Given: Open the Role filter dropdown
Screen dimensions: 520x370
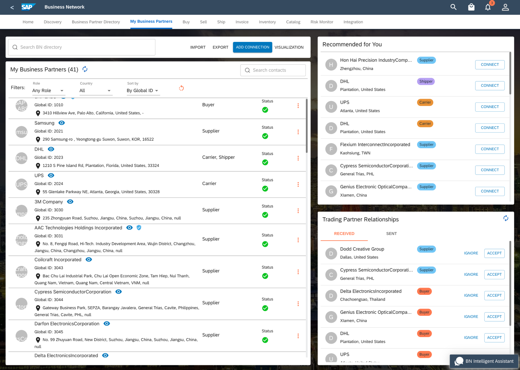Looking at the screenshot, I should point(49,91).
